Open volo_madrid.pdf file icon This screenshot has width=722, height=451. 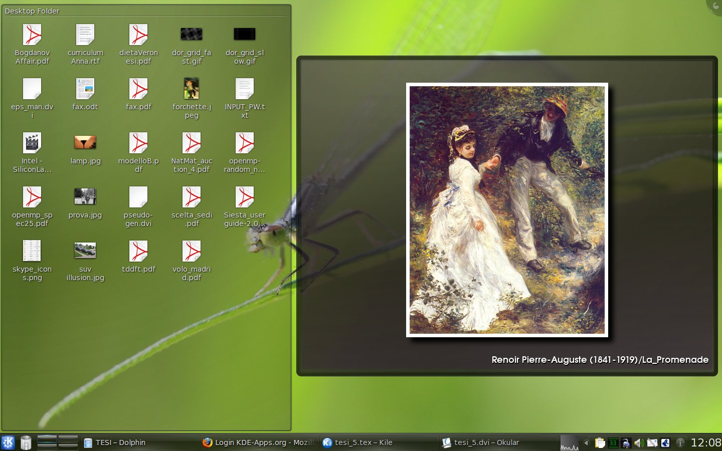[x=192, y=251]
